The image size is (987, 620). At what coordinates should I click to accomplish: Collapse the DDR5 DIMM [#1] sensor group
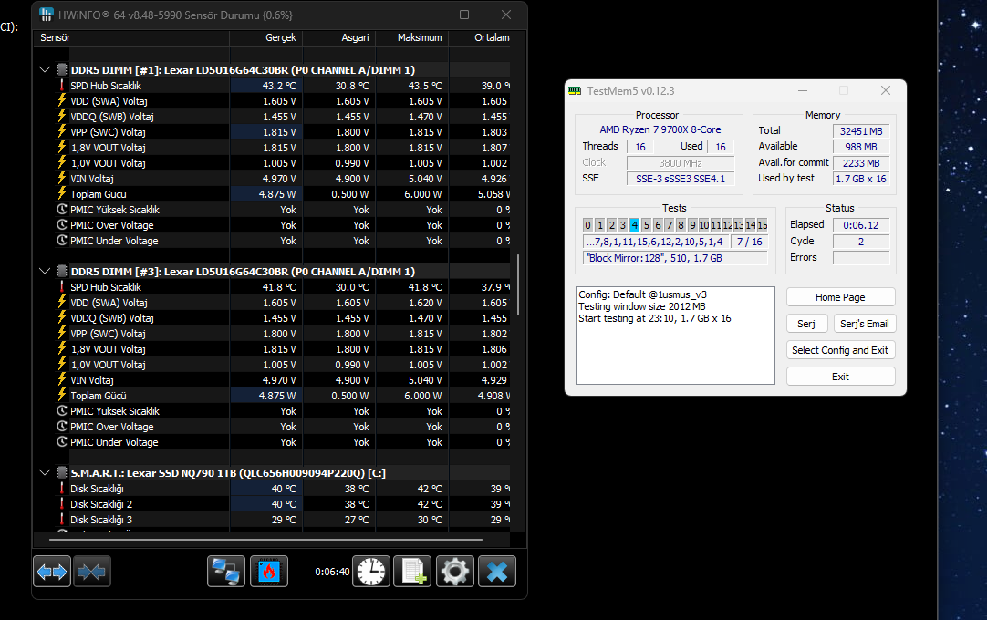click(x=45, y=69)
